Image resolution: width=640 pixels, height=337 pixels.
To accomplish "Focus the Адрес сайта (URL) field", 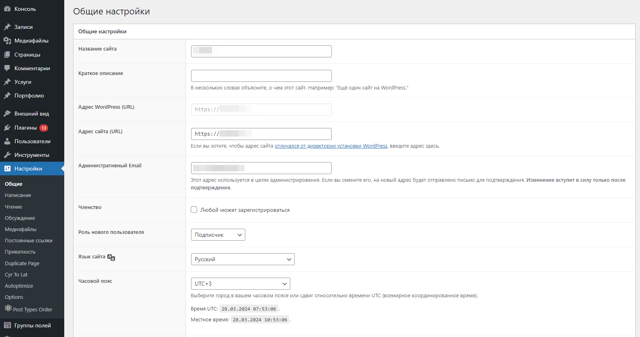I will click(x=261, y=134).
